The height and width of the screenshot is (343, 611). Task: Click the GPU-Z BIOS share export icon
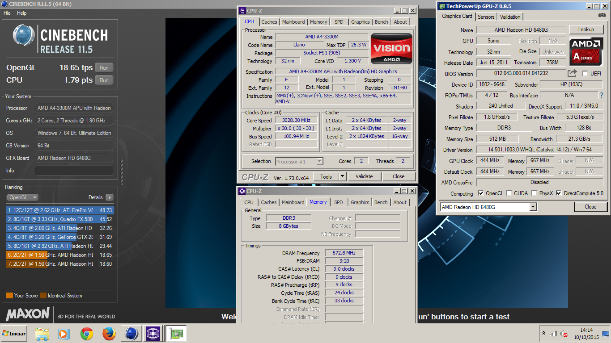[573, 73]
